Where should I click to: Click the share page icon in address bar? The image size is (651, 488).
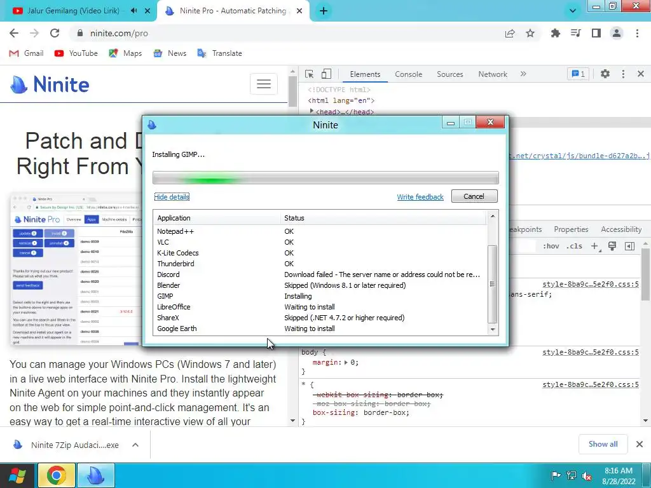510,33
